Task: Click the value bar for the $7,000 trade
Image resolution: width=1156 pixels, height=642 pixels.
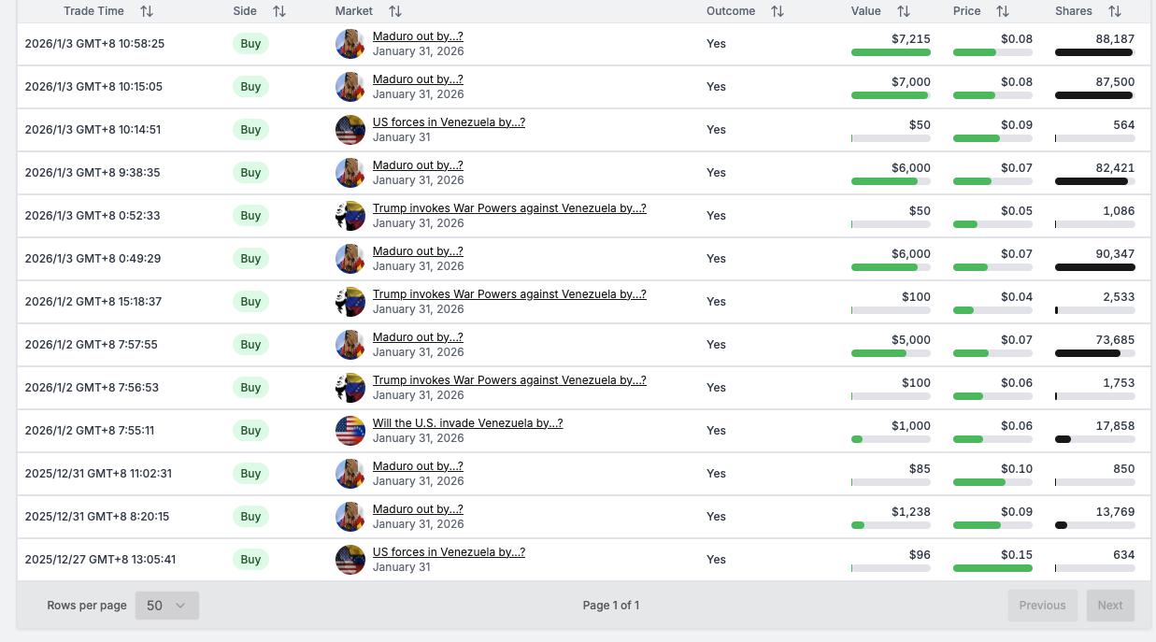Action: (891, 95)
